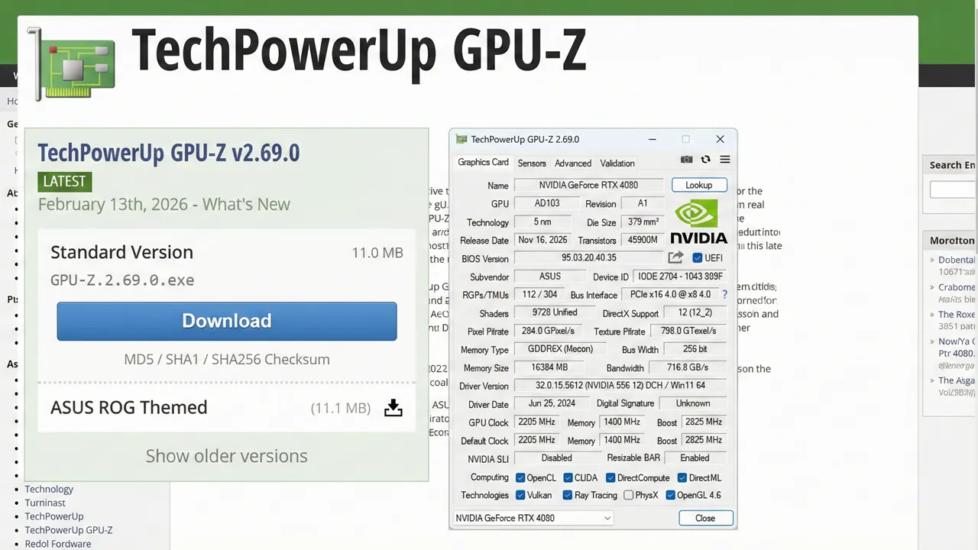Click the refresh icon in GPU-Z toolbar

coord(705,160)
